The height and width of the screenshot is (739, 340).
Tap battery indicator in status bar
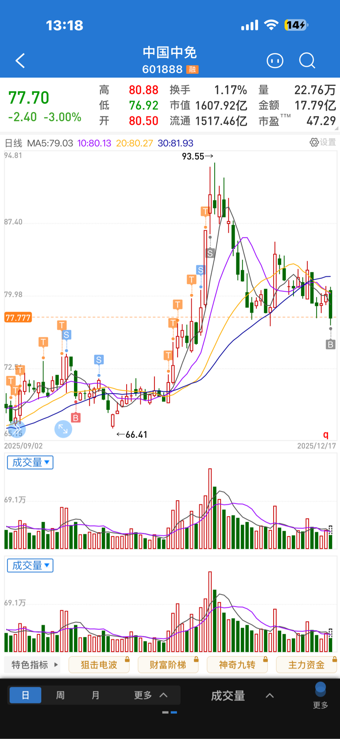tap(296, 25)
